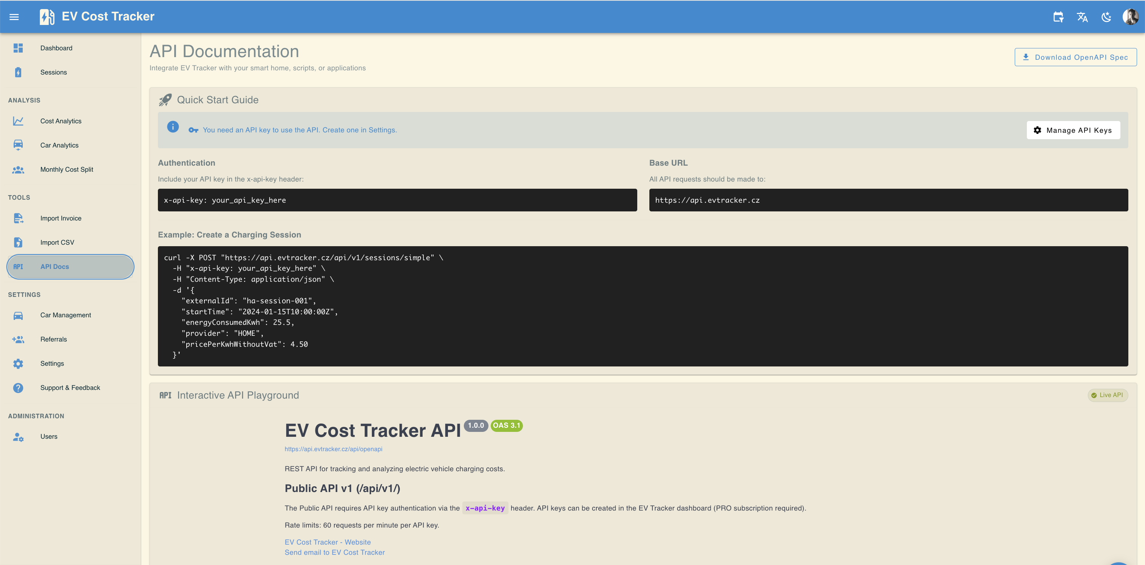Click the language translation icon
The width and height of the screenshot is (1145, 565).
pos(1082,17)
